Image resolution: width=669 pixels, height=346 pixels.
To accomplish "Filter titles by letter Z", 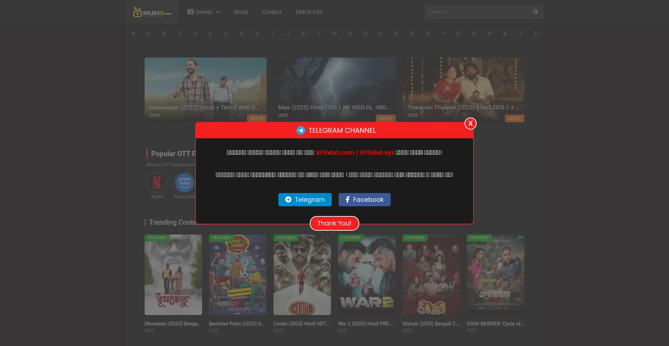I will tap(536, 34).
